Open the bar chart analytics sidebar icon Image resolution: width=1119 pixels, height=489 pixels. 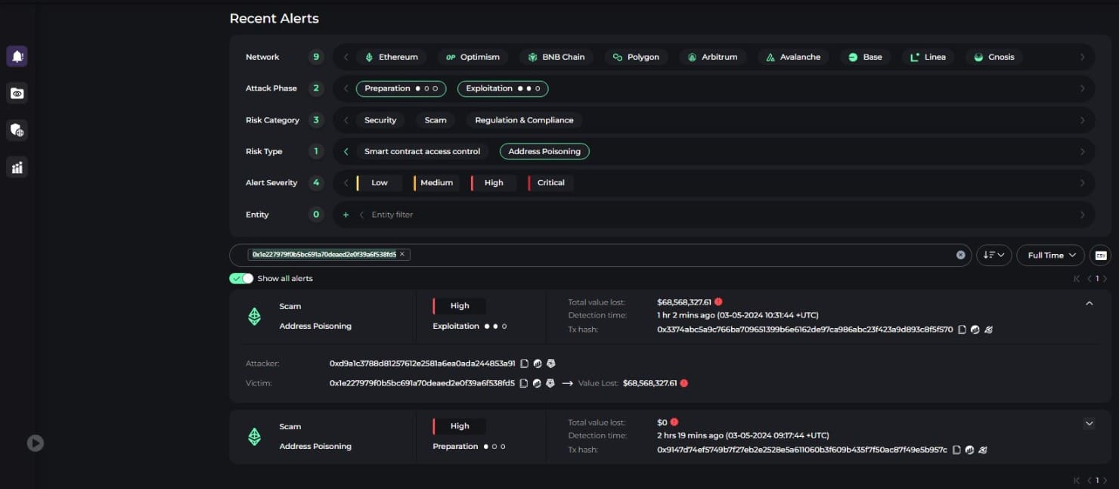pos(17,167)
